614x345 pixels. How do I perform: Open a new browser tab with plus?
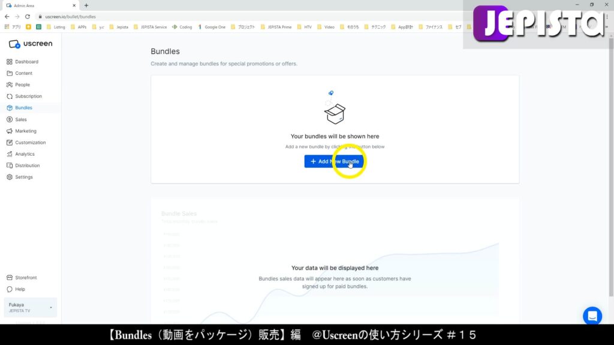pyautogui.click(x=86, y=5)
